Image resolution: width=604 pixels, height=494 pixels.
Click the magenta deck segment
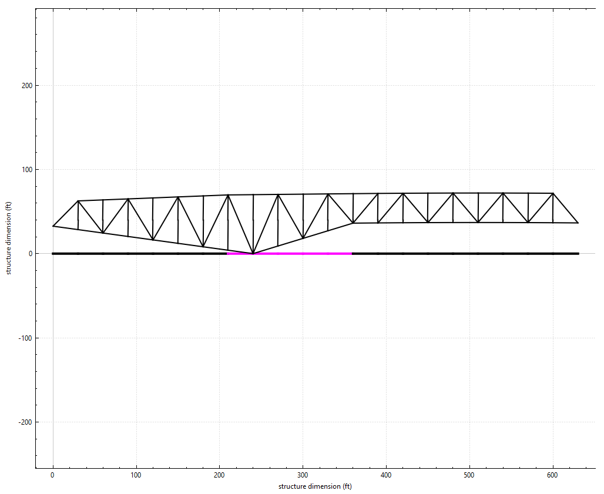(x=289, y=253)
